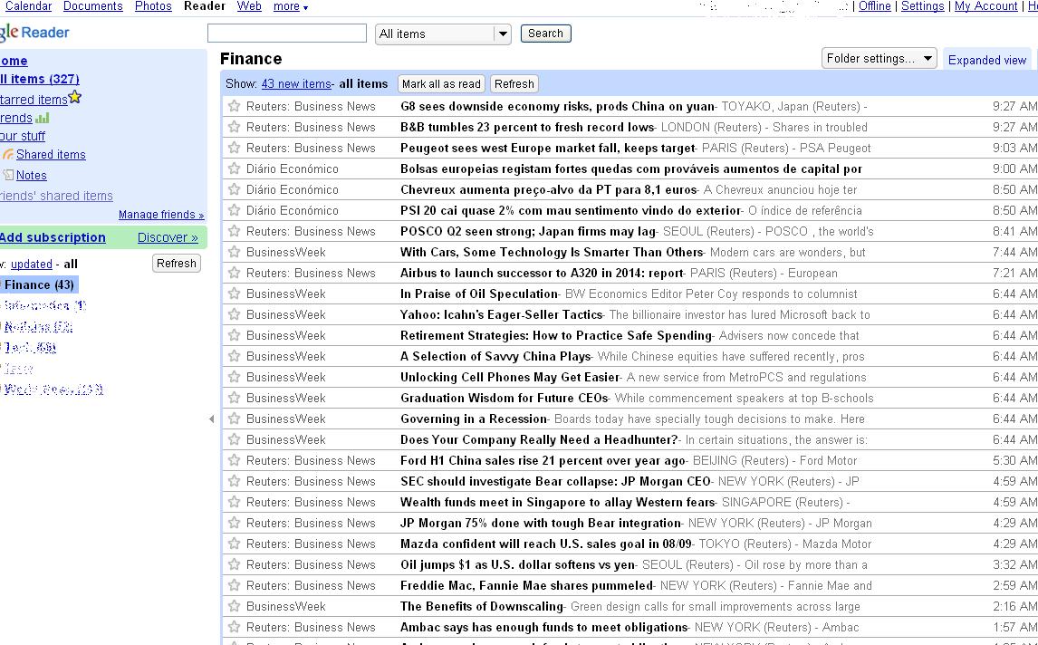Image resolution: width=1038 pixels, height=645 pixels.
Task: Click star icon for Ford H1 China sales row
Action: point(234,460)
